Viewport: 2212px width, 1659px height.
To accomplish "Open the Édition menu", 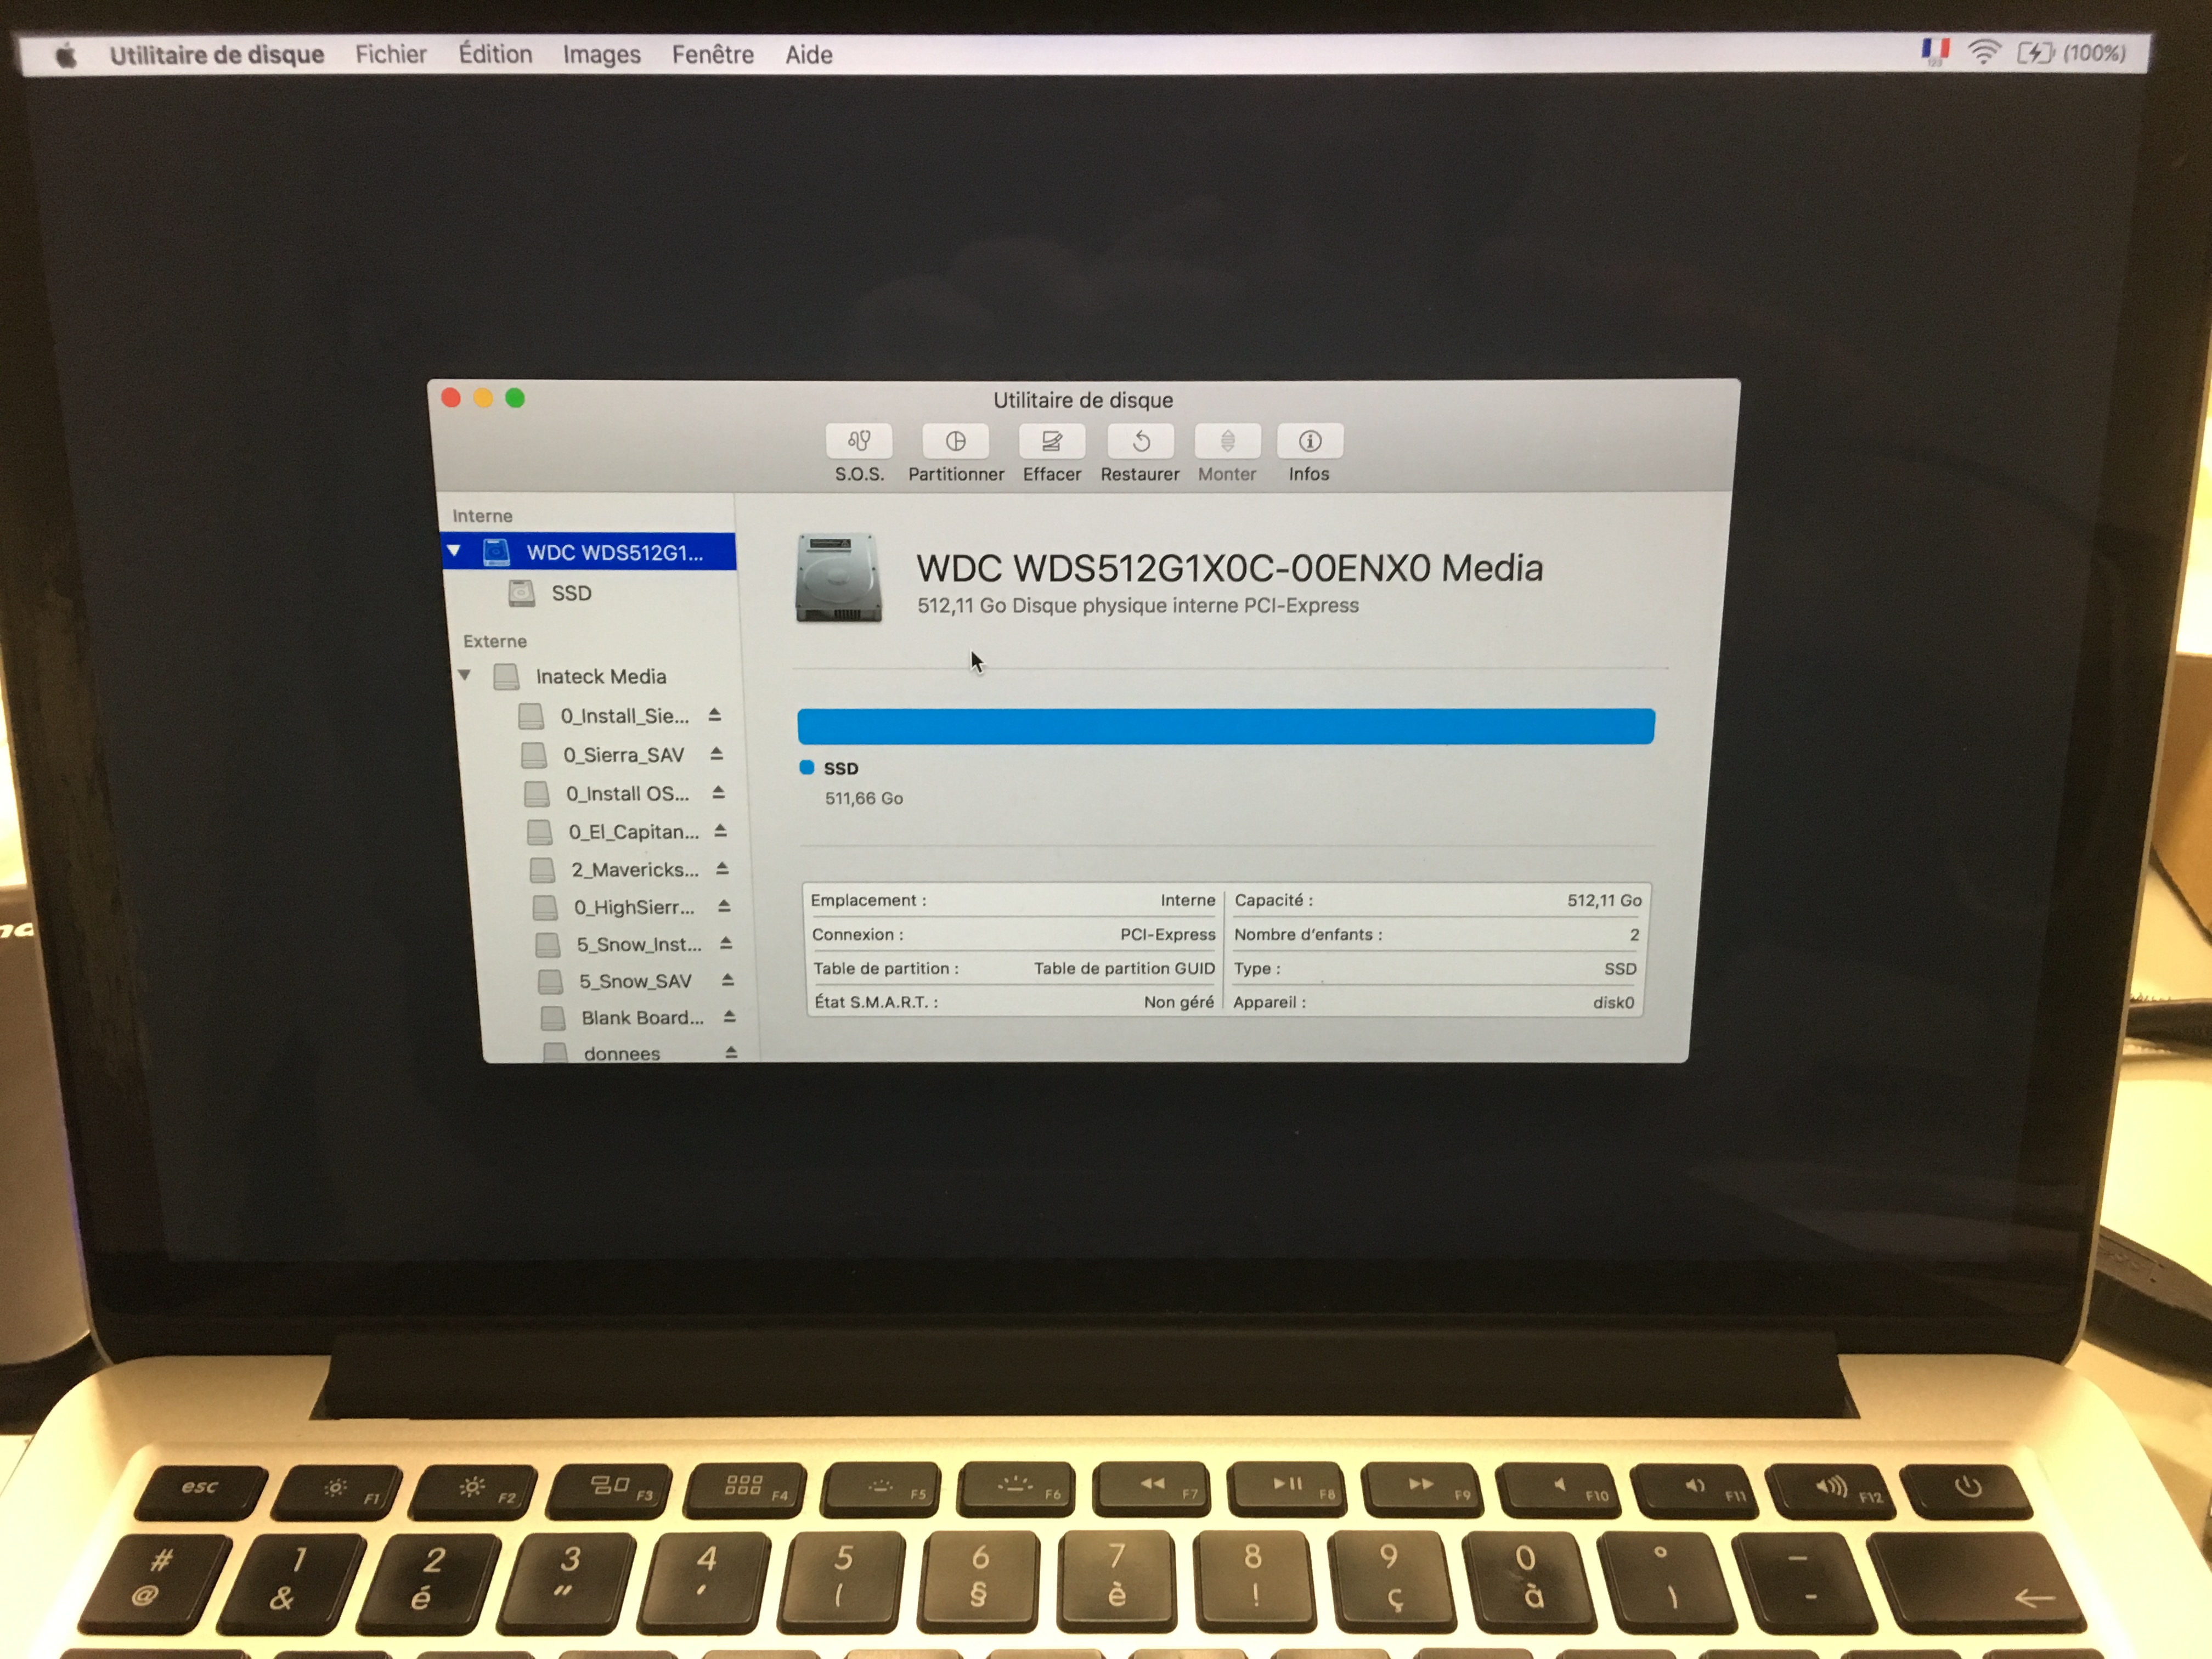I will tap(495, 54).
